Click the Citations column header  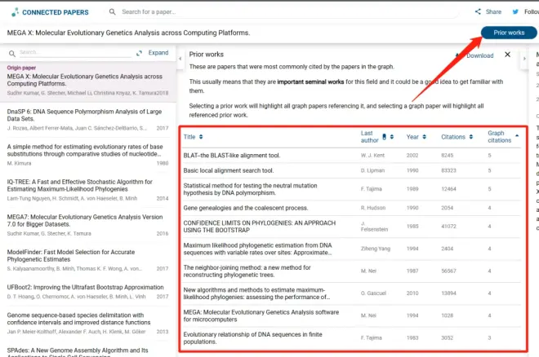pos(453,137)
